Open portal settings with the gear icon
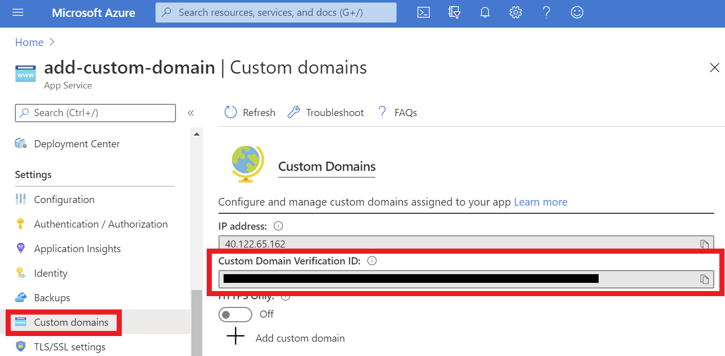This screenshot has height=356, width=725. pos(515,12)
